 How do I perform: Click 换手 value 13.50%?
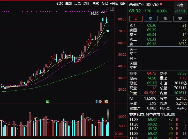150,98
